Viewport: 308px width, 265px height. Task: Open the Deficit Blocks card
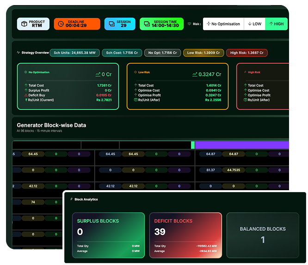point(185,235)
